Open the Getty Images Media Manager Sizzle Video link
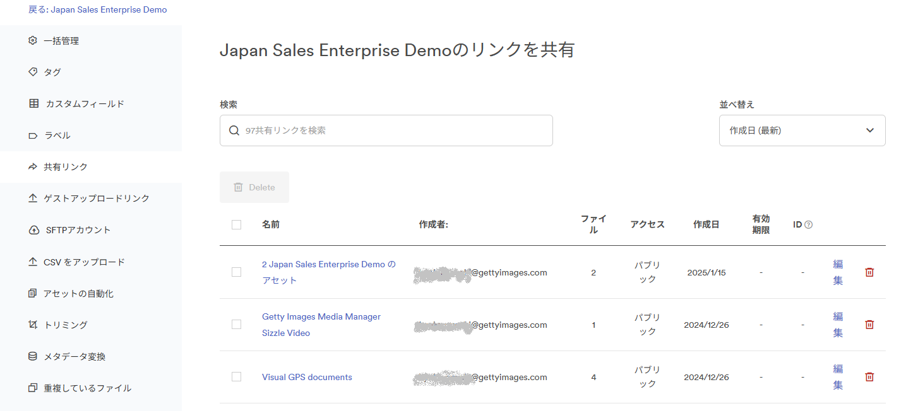Screen dimensions: 906x411 (x=321, y=325)
